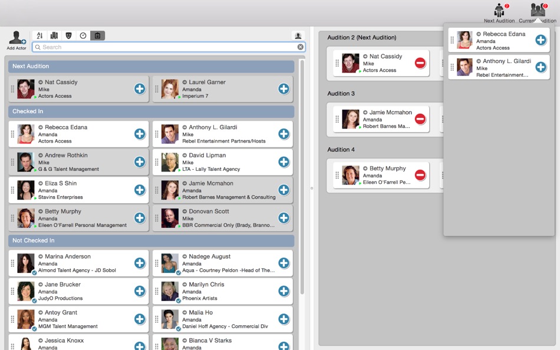
Task: Click into the Search field
Action: [x=168, y=47]
